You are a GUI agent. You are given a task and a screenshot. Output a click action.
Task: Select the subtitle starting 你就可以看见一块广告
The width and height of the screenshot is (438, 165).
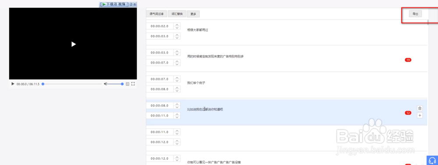(214, 162)
